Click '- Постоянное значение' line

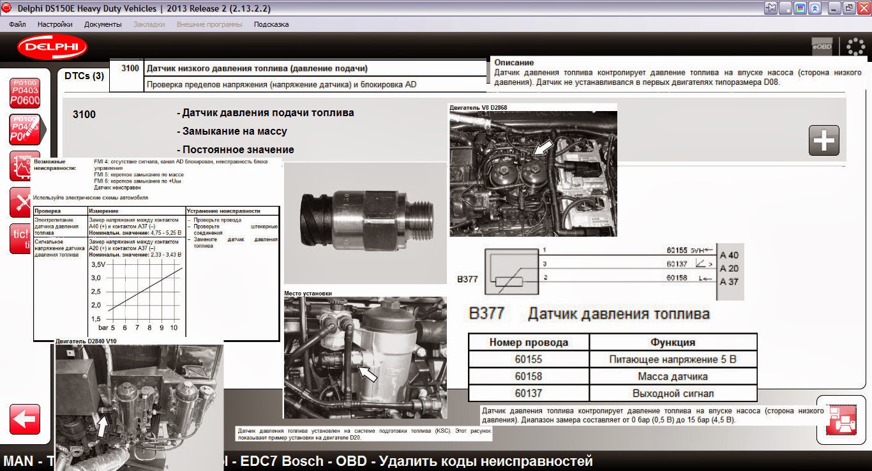236,150
